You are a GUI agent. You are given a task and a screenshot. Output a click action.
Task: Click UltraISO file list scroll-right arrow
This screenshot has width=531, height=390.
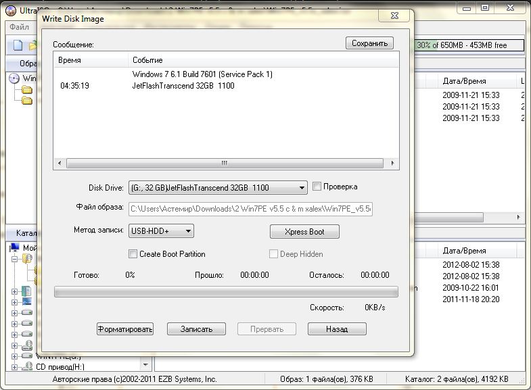[519, 217]
